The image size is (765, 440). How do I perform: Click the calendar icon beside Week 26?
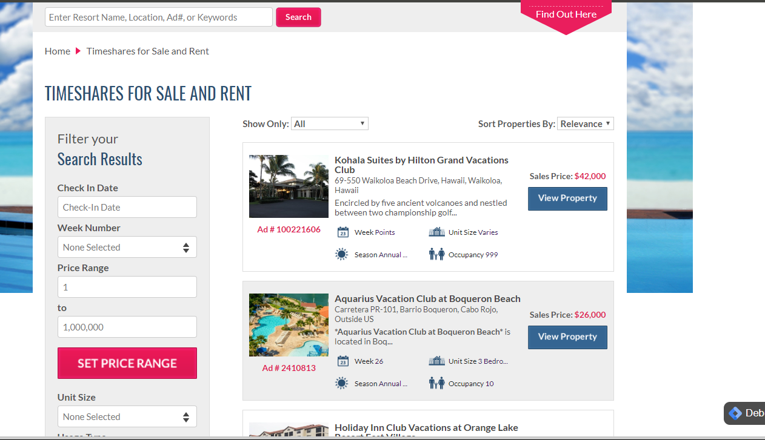point(342,361)
